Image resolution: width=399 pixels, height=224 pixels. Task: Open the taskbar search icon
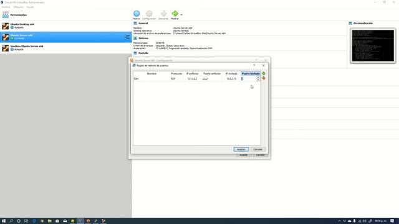tap(11, 221)
